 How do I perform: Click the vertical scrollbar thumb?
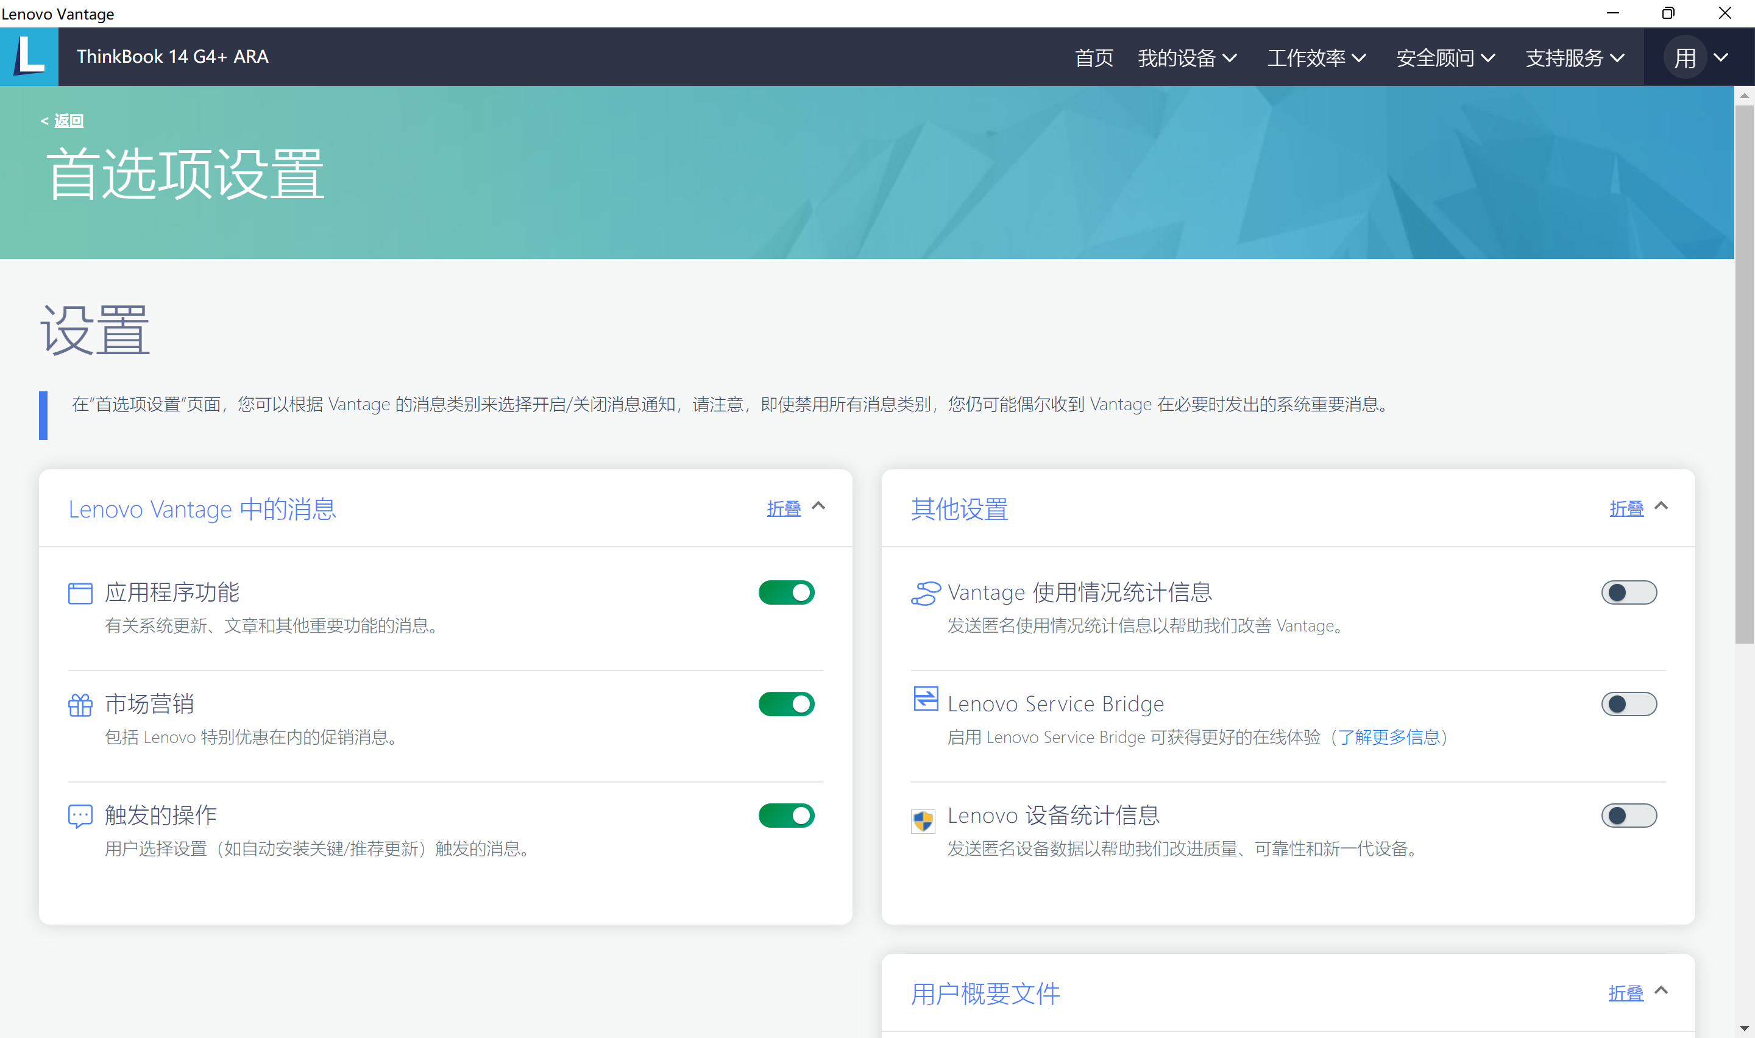[1745, 375]
